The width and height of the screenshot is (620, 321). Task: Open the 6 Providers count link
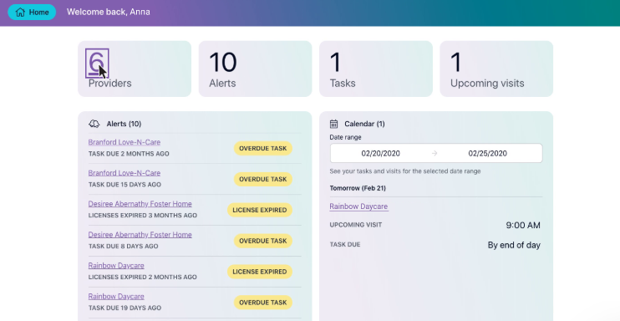click(x=97, y=63)
